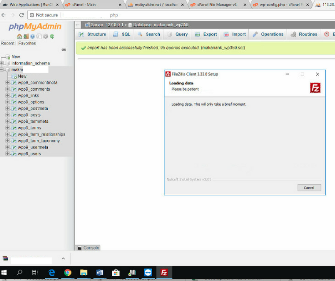The width and height of the screenshot is (335, 281).
Task: Open the Query tab
Action: [x=177, y=34]
